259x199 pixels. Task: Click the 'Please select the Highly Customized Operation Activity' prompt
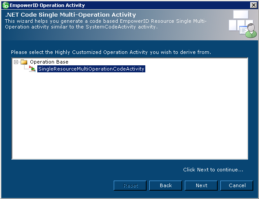point(111,52)
